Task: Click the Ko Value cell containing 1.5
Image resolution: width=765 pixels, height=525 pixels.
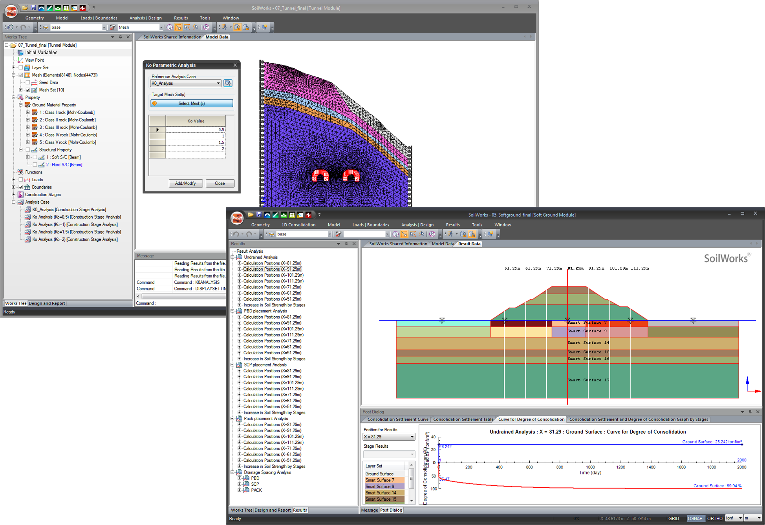Action: coord(196,142)
